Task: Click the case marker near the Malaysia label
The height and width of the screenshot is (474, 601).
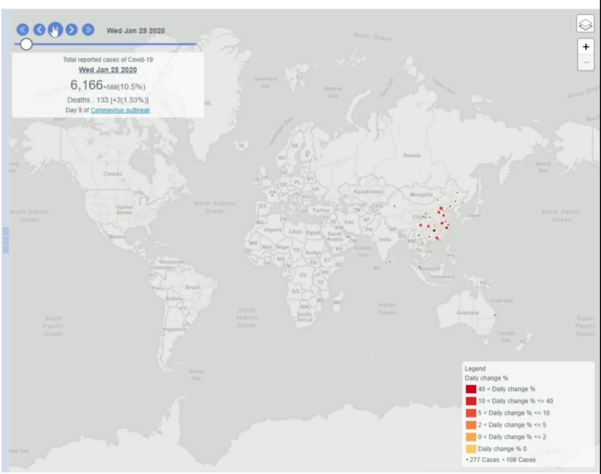Action: click(x=420, y=267)
